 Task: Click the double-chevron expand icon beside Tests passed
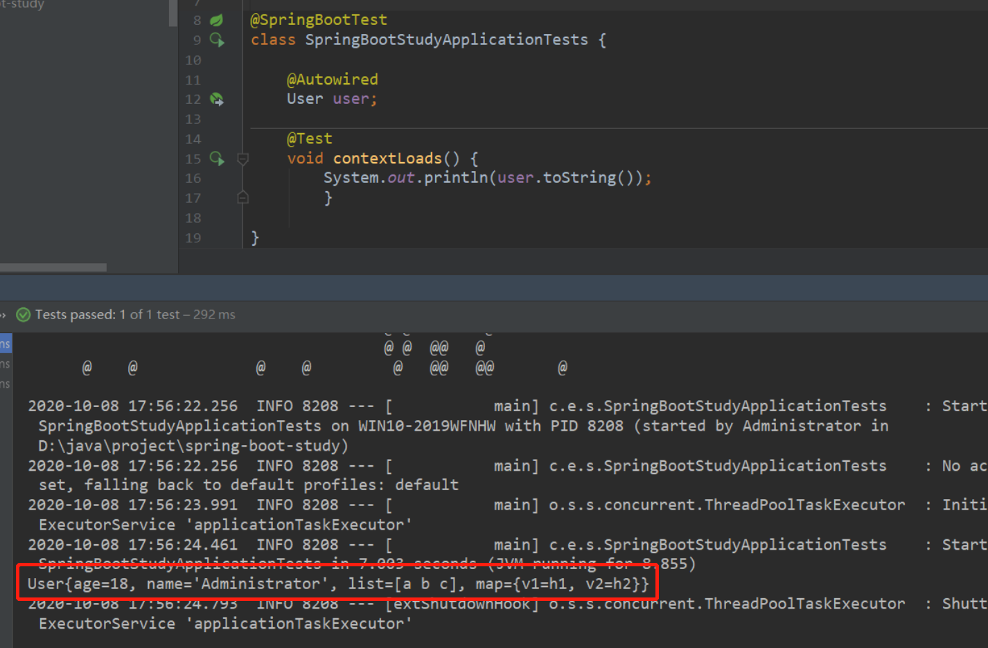3,315
